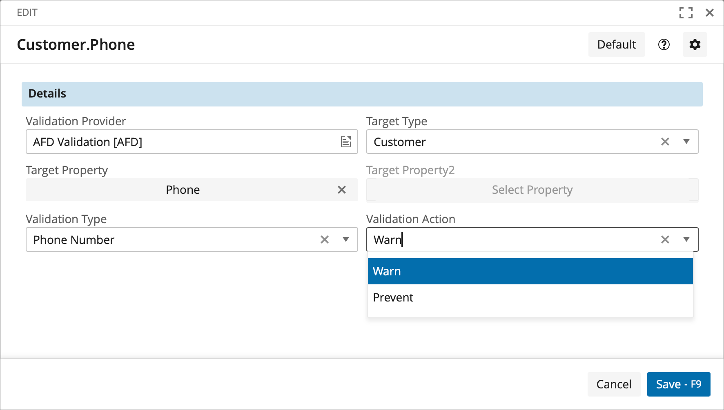Close the Edit dialog

(710, 13)
